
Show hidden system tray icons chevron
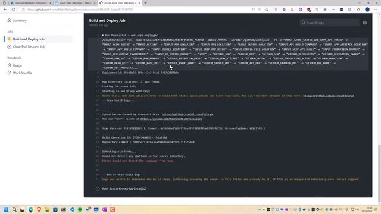click(260, 210)
